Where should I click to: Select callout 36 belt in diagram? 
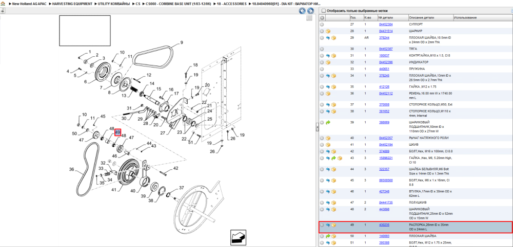(x=72, y=169)
